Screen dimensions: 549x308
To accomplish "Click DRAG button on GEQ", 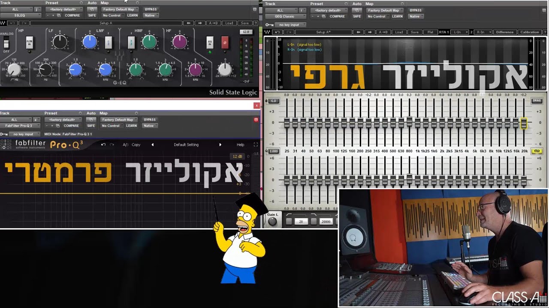I will pyautogui.click(x=537, y=101).
